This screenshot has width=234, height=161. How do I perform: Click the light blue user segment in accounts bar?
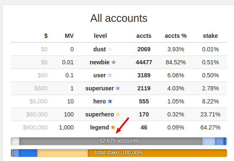pos(208,141)
